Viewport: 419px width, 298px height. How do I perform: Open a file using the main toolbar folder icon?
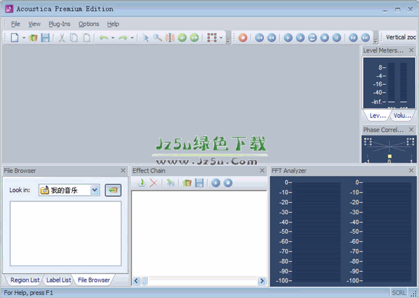[x=33, y=37]
